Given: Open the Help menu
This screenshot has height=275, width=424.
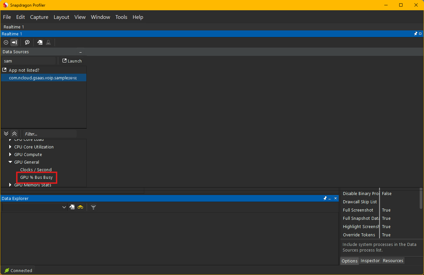Looking at the screenshot, I should [x=138, y=17].
